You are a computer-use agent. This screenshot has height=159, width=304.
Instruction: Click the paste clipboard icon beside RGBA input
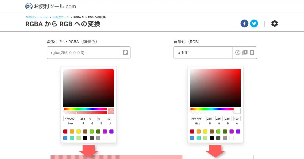tap(125, 52)
